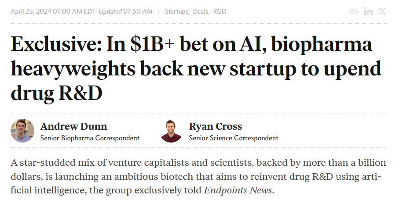
Task: Click the copy link icon
Action: 354,11
